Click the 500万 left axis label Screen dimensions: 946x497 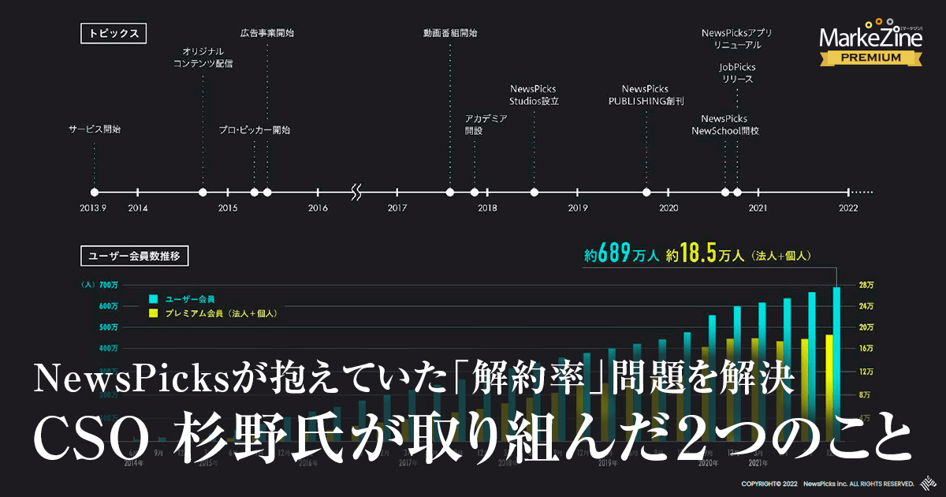click(x=109, y=327)
